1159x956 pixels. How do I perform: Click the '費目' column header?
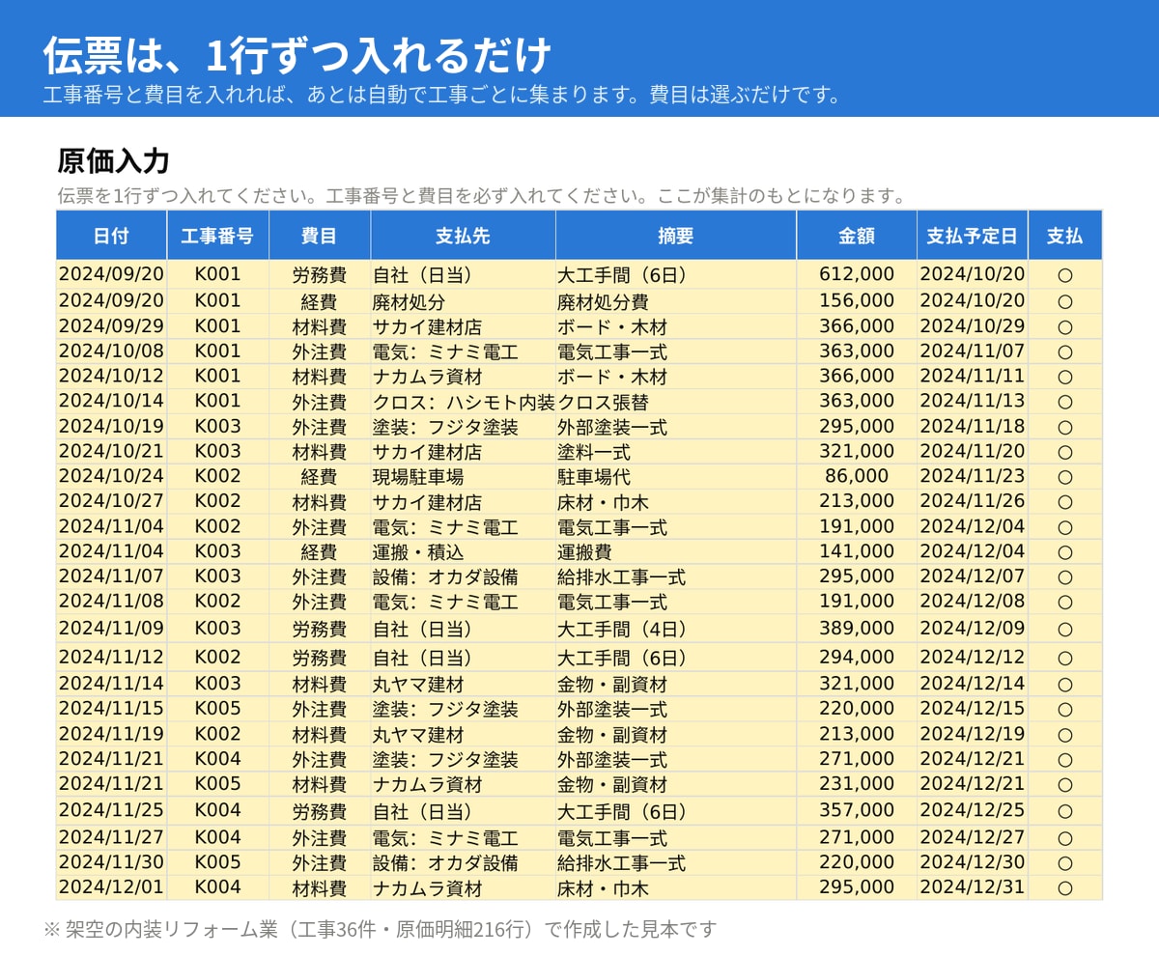(319, 236)
